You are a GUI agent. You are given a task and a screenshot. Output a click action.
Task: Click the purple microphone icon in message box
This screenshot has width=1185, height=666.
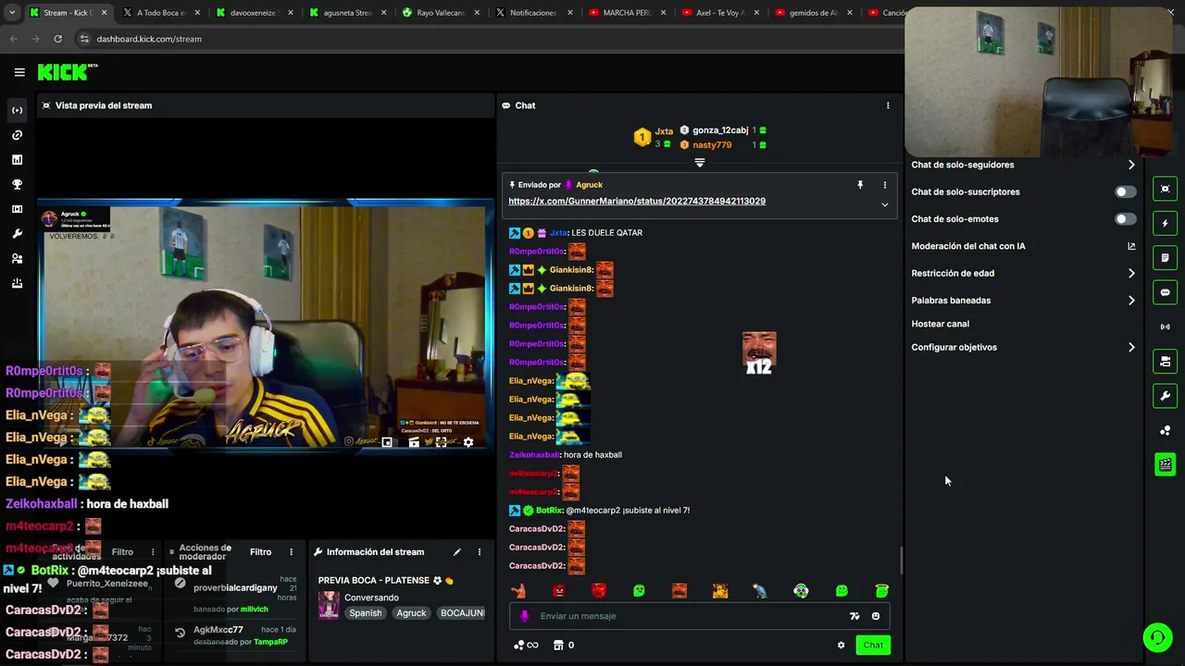pyautogui.click(x=525, y=616)
